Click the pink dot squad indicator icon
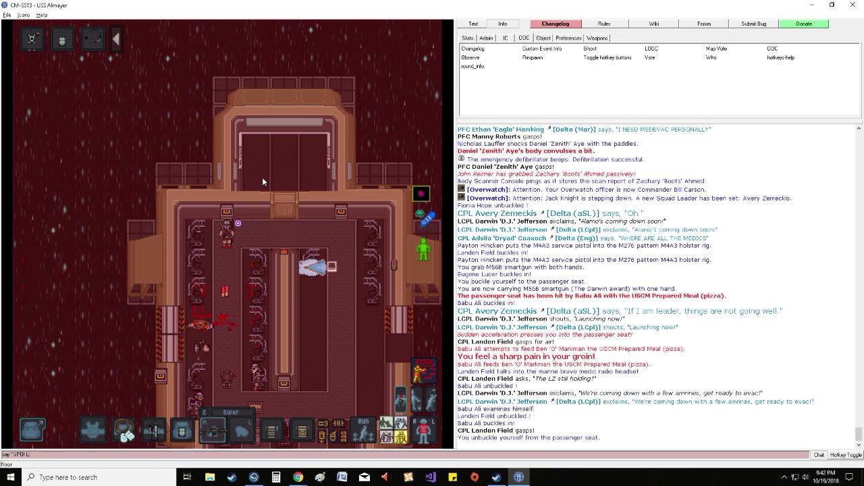The height and width of the screenshot is (486, 864). pyautogui.click(x=421, y=194)
